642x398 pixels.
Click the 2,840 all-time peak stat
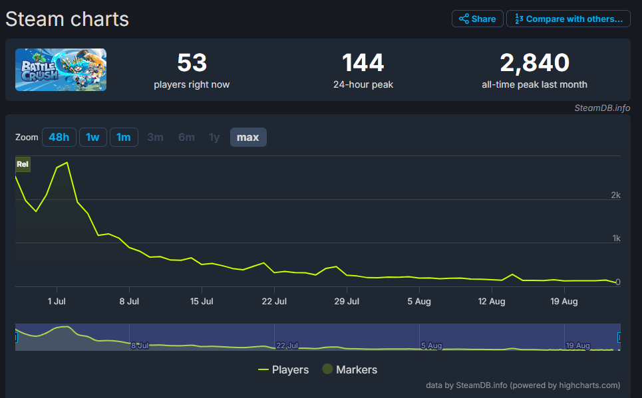(534, 70)
